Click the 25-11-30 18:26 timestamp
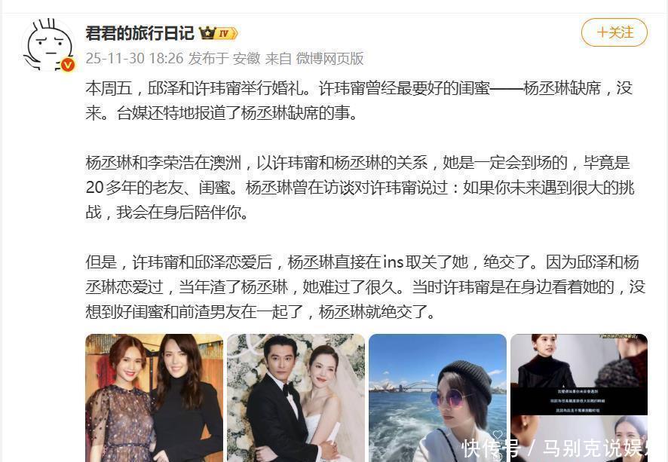 134,58
